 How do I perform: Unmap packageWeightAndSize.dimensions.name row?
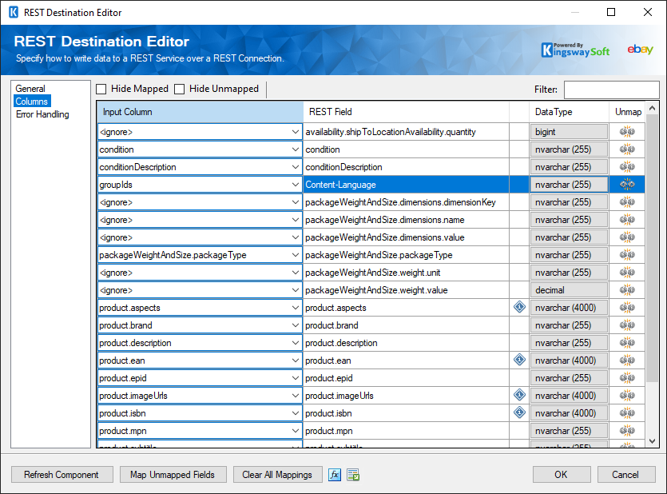[627, 220]
